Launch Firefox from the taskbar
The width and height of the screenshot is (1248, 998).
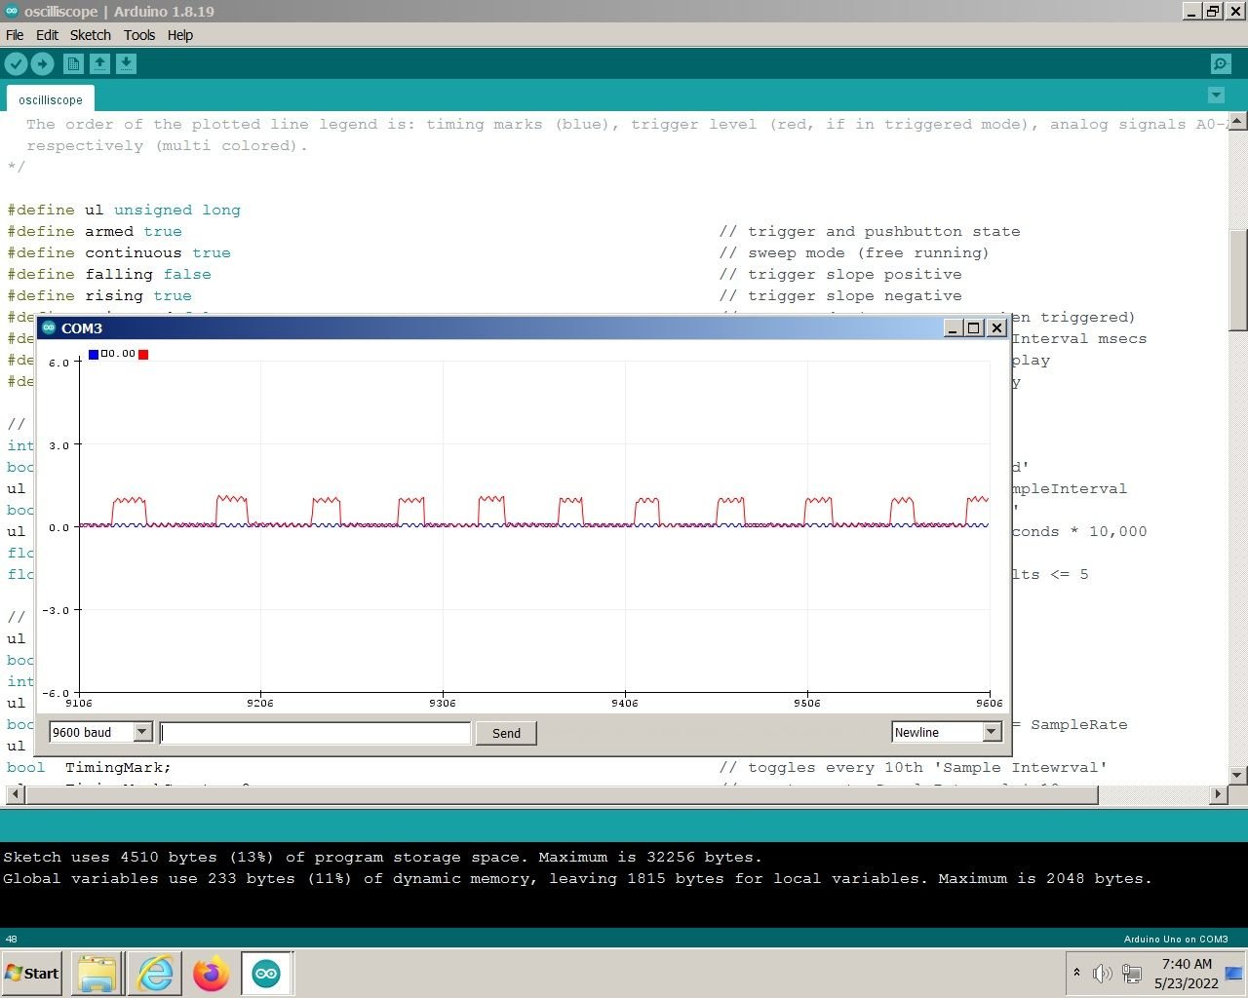pyautogui.click(x=211, y=973)
